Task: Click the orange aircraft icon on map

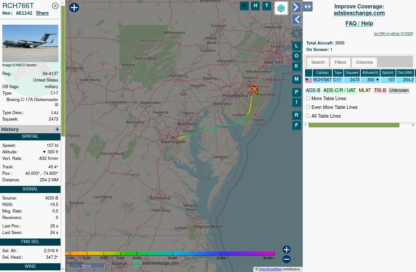Action: tap(253, 90)
